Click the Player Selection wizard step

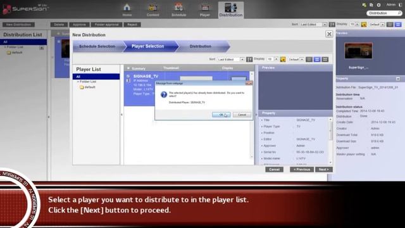coord(147,46)
